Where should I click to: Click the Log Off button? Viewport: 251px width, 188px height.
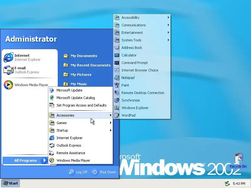pos(78,172)
